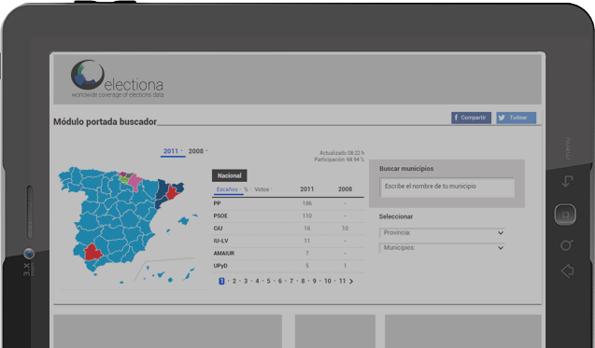This screenshot has width=595, height=348.
Task: Click the 110 seats value
Action: (307, 216)
